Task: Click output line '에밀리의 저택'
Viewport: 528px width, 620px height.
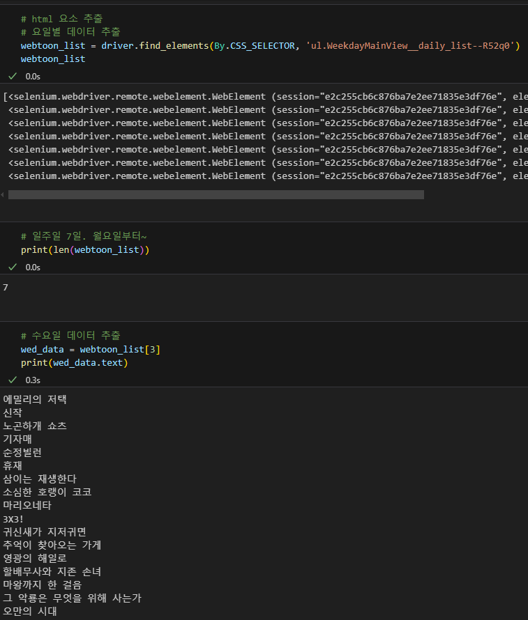Action: (x=35, y=399)
